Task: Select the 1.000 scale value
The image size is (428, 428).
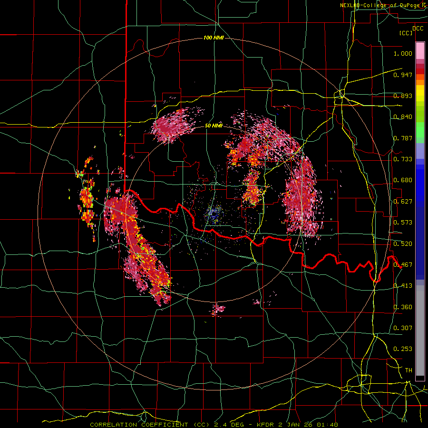Action: (403, 53)
